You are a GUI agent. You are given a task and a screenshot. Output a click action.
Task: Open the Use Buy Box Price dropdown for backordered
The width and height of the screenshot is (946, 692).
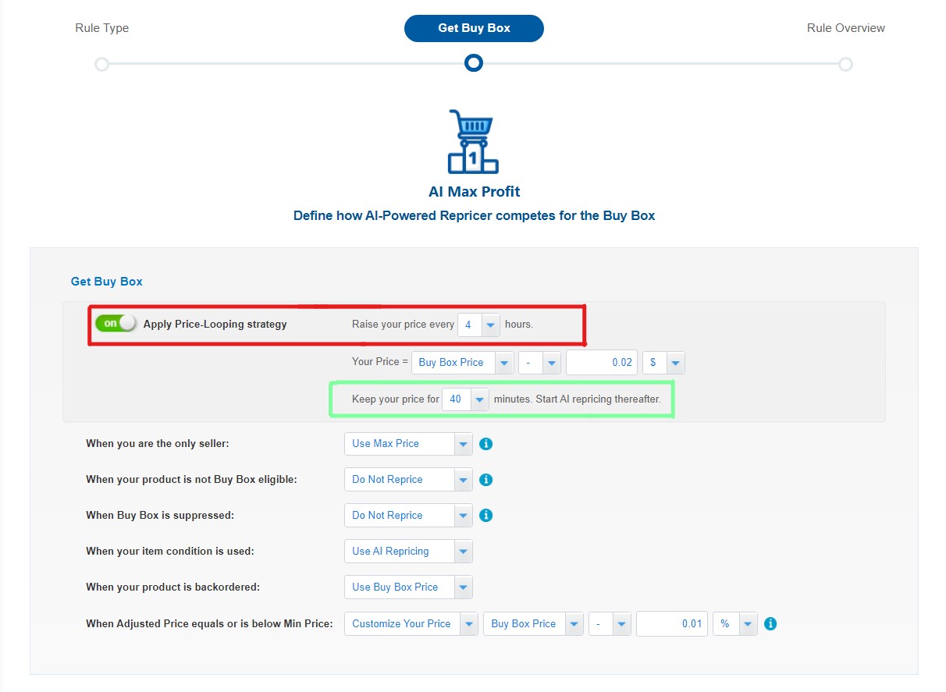click(x=408, y=587)
